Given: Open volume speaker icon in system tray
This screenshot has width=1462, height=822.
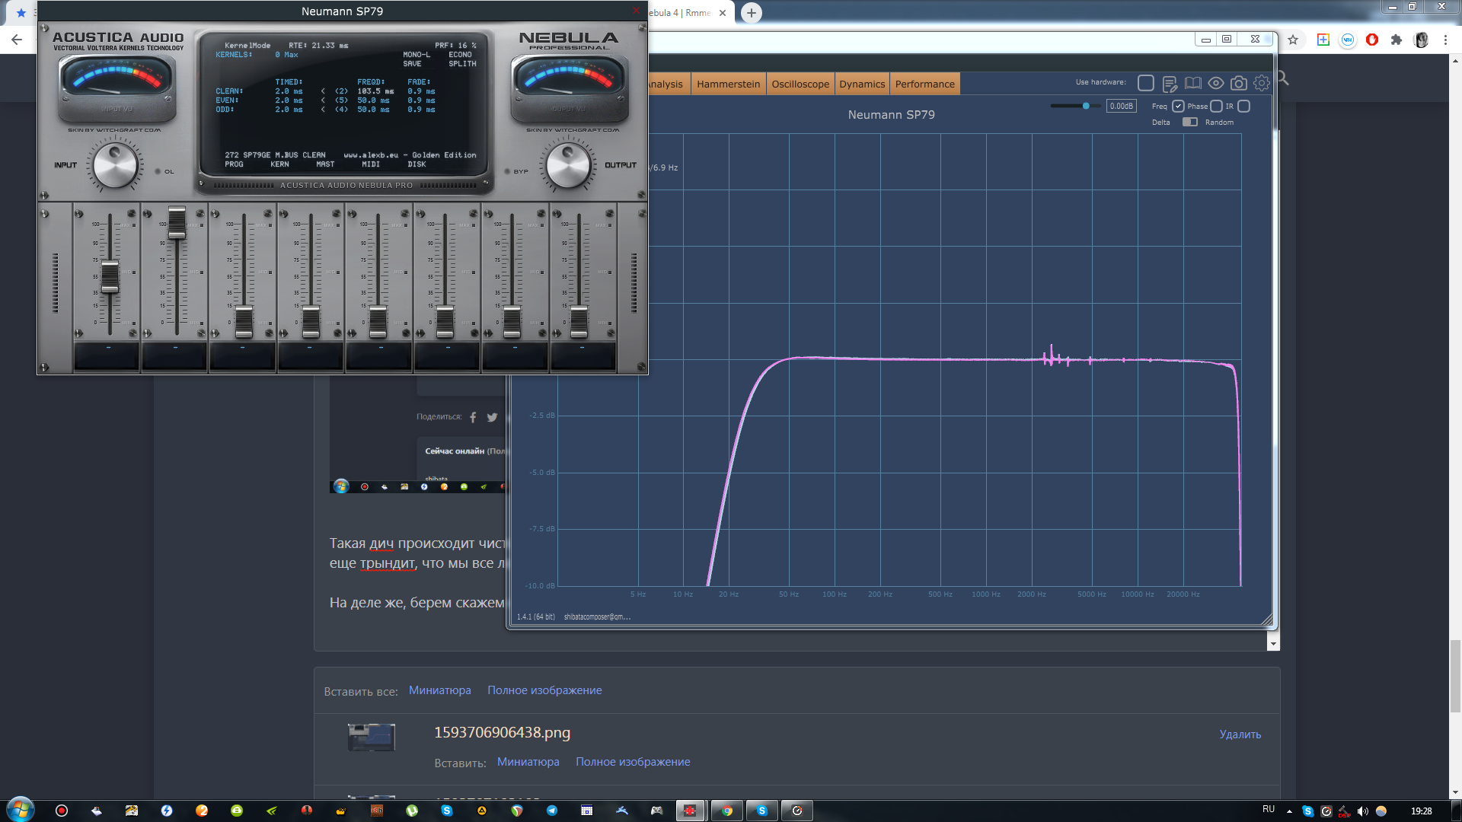Looking at the screenshot, I should [1362, 811].
